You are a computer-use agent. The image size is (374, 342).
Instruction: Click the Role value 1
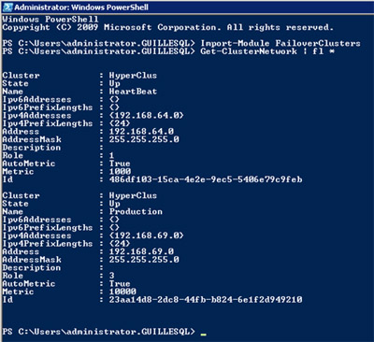(112, 155)
